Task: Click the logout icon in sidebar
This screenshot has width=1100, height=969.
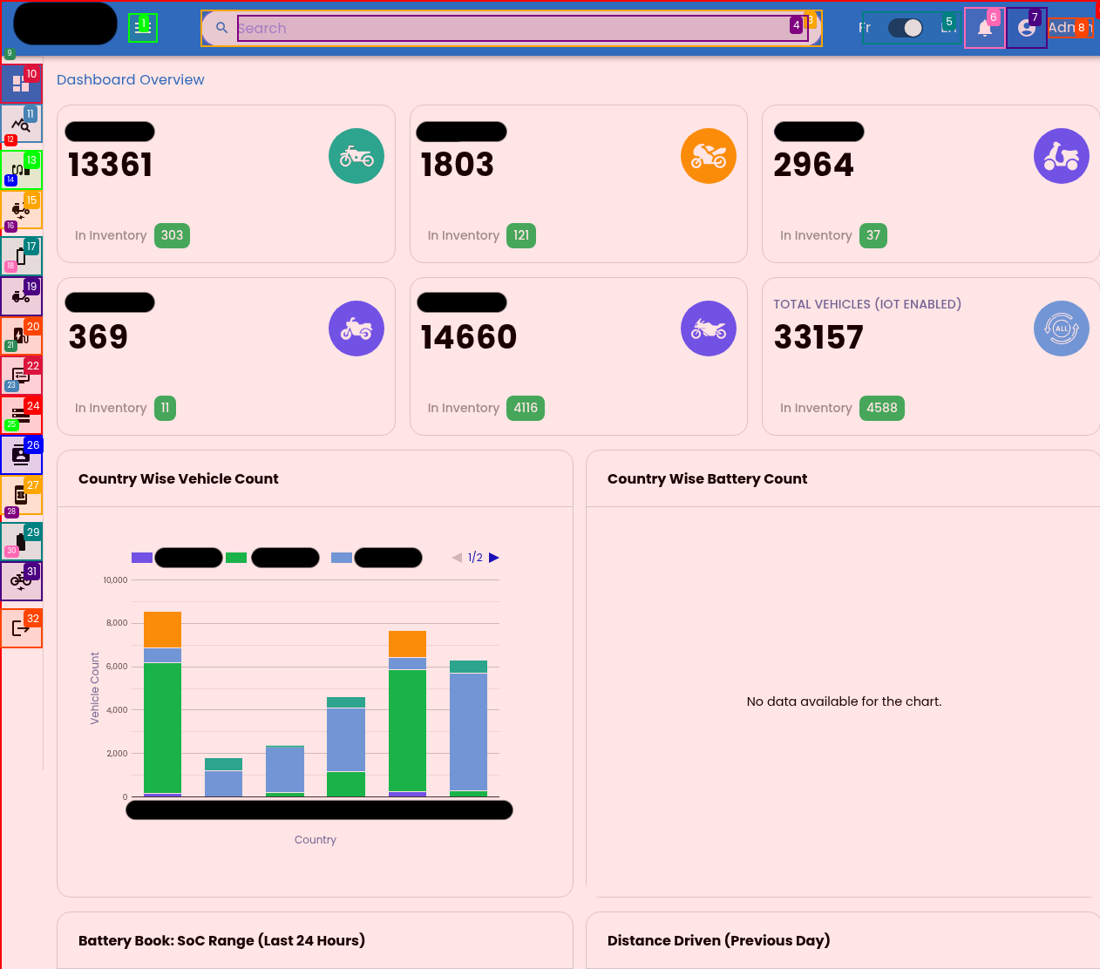Action: point(21,628)
